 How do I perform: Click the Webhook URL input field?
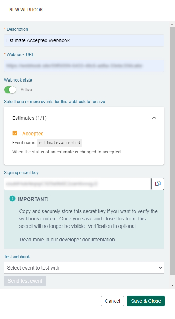coord(84,66)
